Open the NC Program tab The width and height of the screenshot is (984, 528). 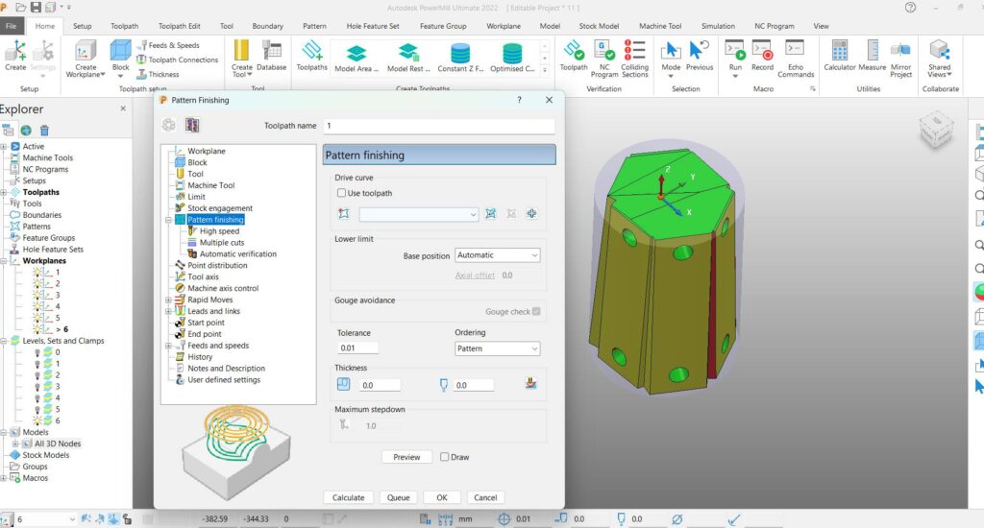coord(774,26)
